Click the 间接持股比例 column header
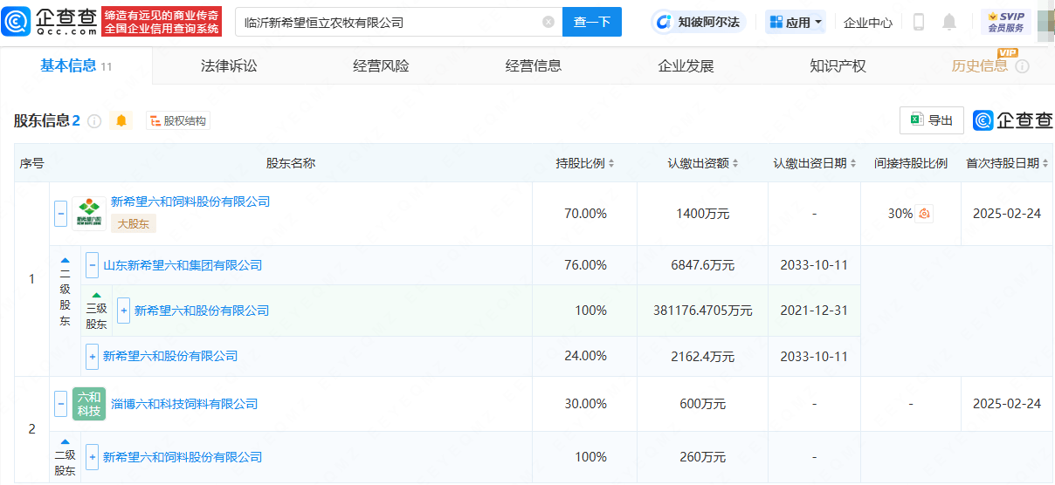 click(910, 163)
